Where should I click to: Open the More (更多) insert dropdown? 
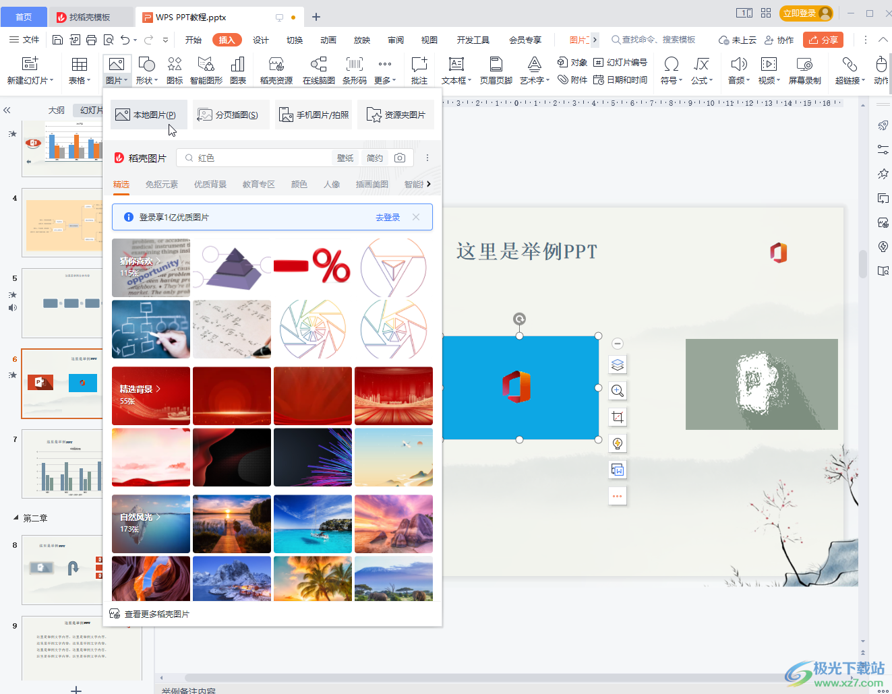pos(385,70)
